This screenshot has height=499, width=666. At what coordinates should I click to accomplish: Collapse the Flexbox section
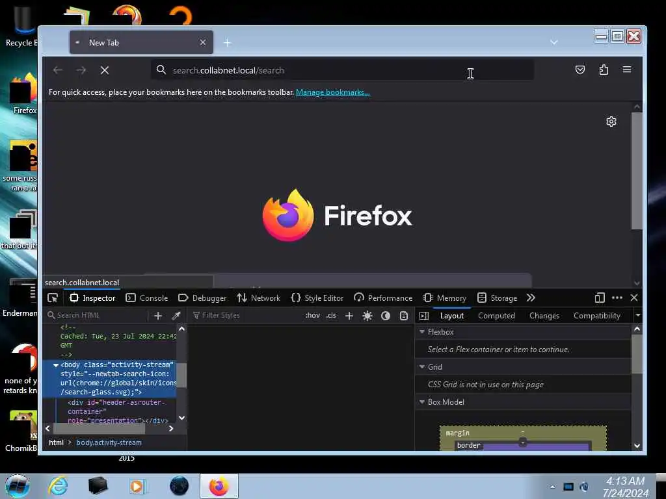(x=422, y=332)
